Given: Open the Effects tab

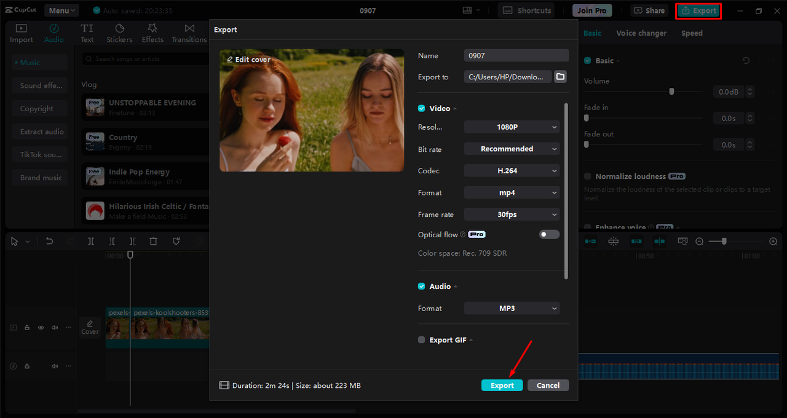Looking at the screenshot, I should tap(152, 33).
